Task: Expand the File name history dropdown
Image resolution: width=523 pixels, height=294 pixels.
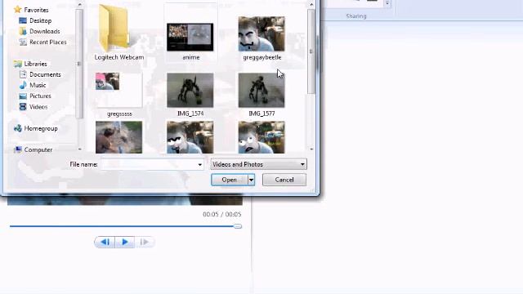Action: pyautogui.click(x=199, y=164)
